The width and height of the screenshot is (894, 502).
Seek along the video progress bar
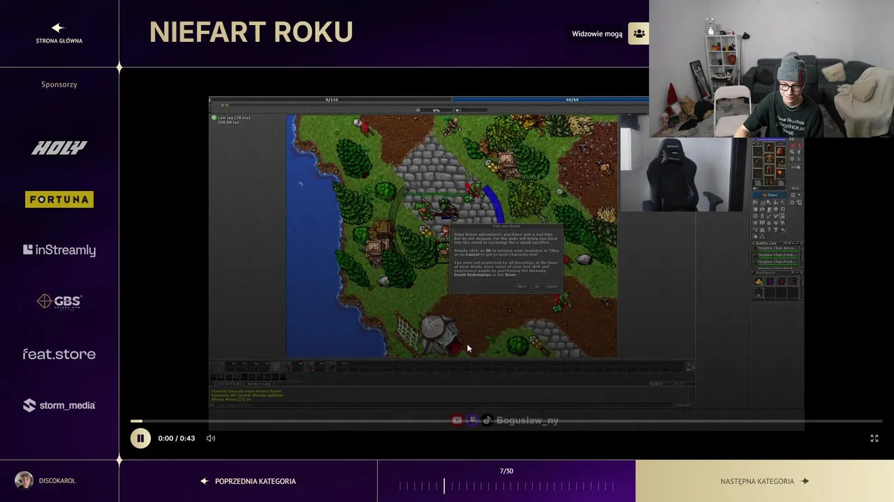tap(506, 421)
